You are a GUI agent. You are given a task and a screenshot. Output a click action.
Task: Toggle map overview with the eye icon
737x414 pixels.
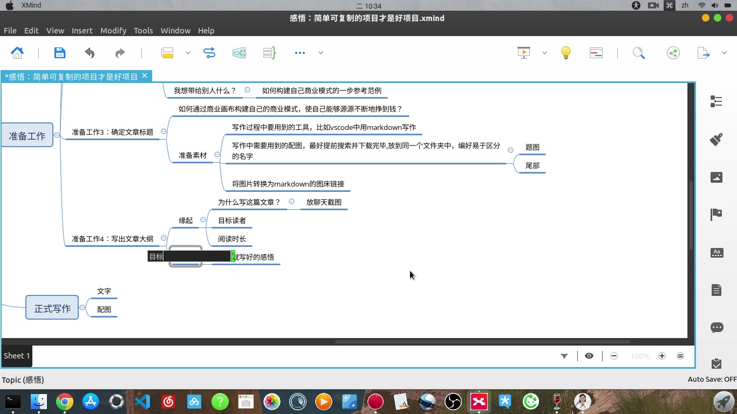click(589, 356)
